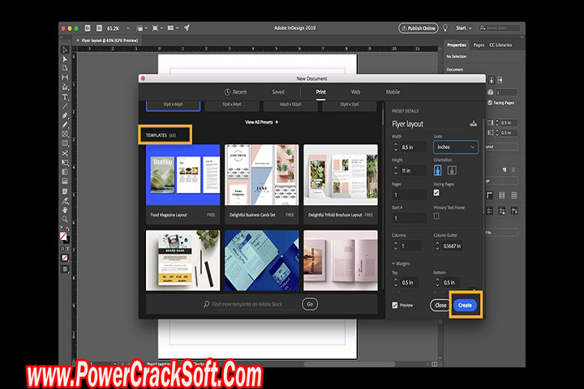Uncheck Facing Pages in the preset details
This screenshot has width=584, height=389.
pos(437,194)
